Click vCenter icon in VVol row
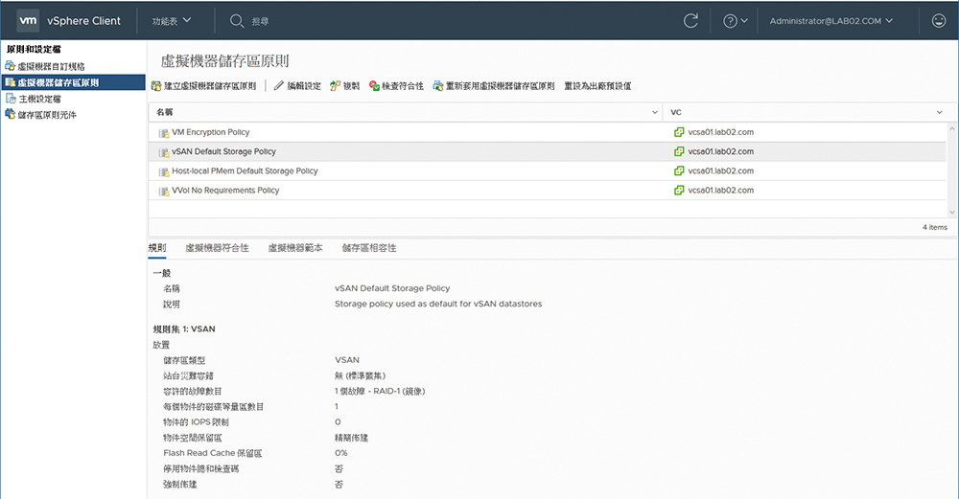This screenshot has width=959, height=499. pos(679,191)
